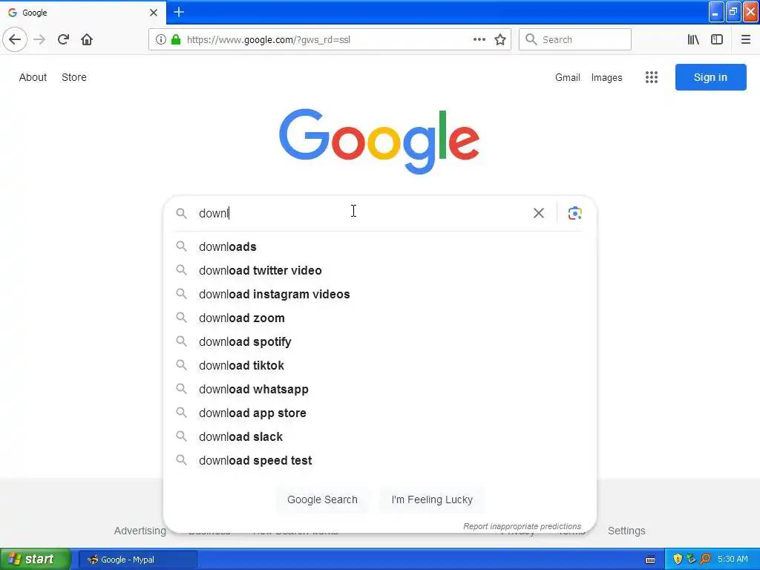Click the blue Sign in button
760x570 pixels.
710,77
